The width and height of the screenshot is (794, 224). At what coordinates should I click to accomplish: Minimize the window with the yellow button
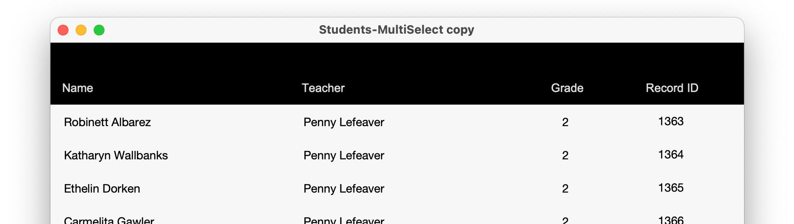(x=81, y=30)
